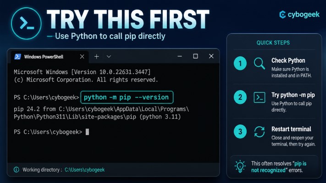The height and width of the screenshot is (183, 326).
Task: Close the Windows PowerShell tab
Action: coord(82,56)
